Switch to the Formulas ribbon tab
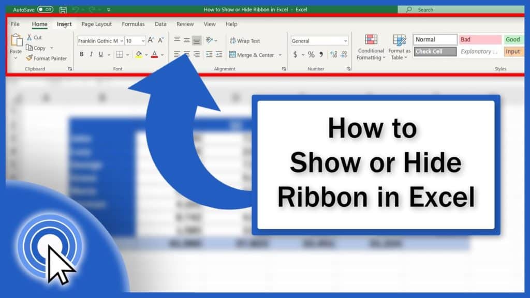 133,24
